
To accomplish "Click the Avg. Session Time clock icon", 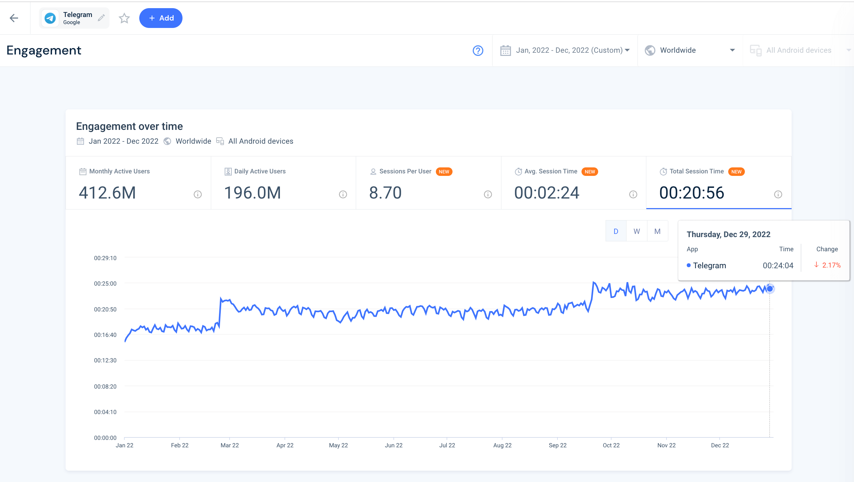I will (518, 172).
